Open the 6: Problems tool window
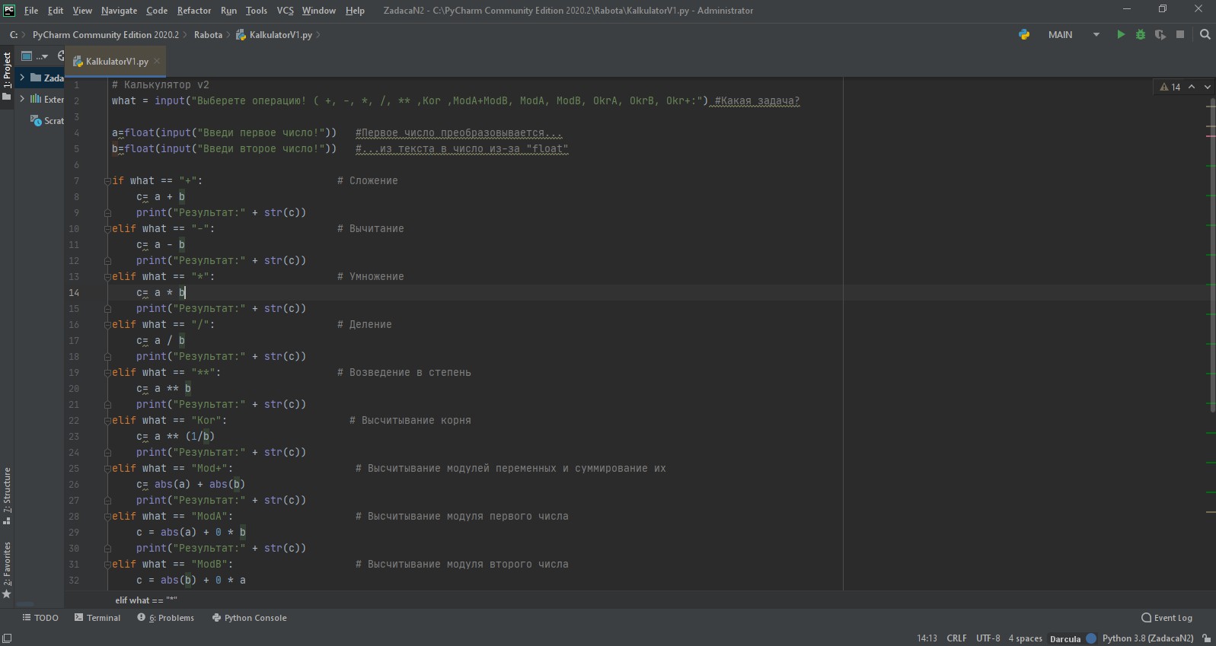Viewport: 1216px width, 646px height. tap(165, 618)
